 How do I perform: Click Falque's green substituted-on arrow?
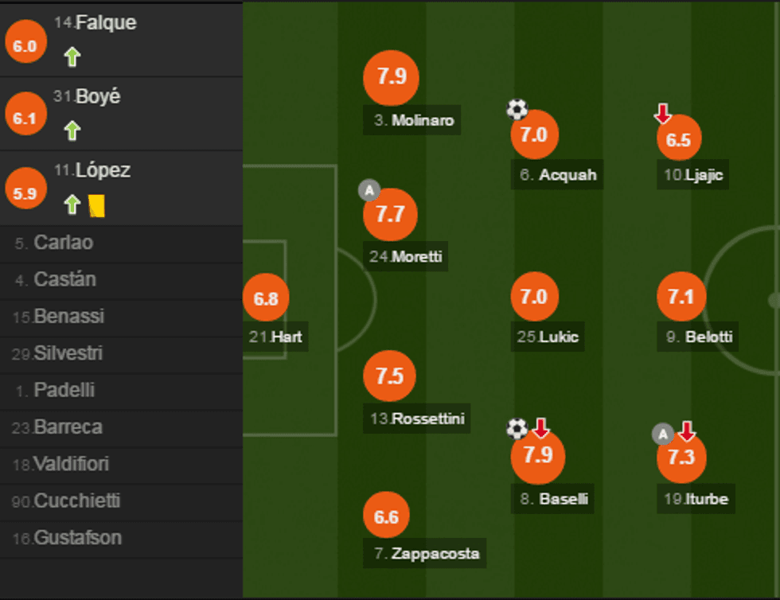(72, 56)
